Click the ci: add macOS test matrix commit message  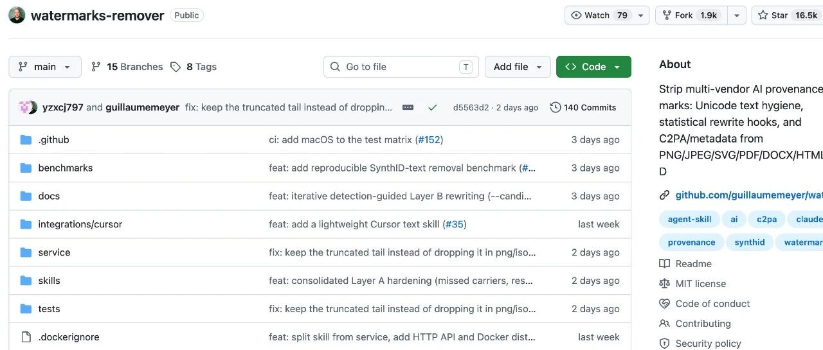click(x=341, y=140)
